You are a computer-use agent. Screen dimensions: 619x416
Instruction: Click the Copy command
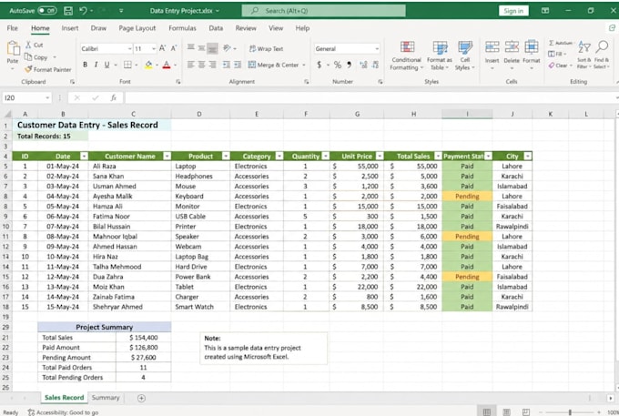(x=36, y=57)
